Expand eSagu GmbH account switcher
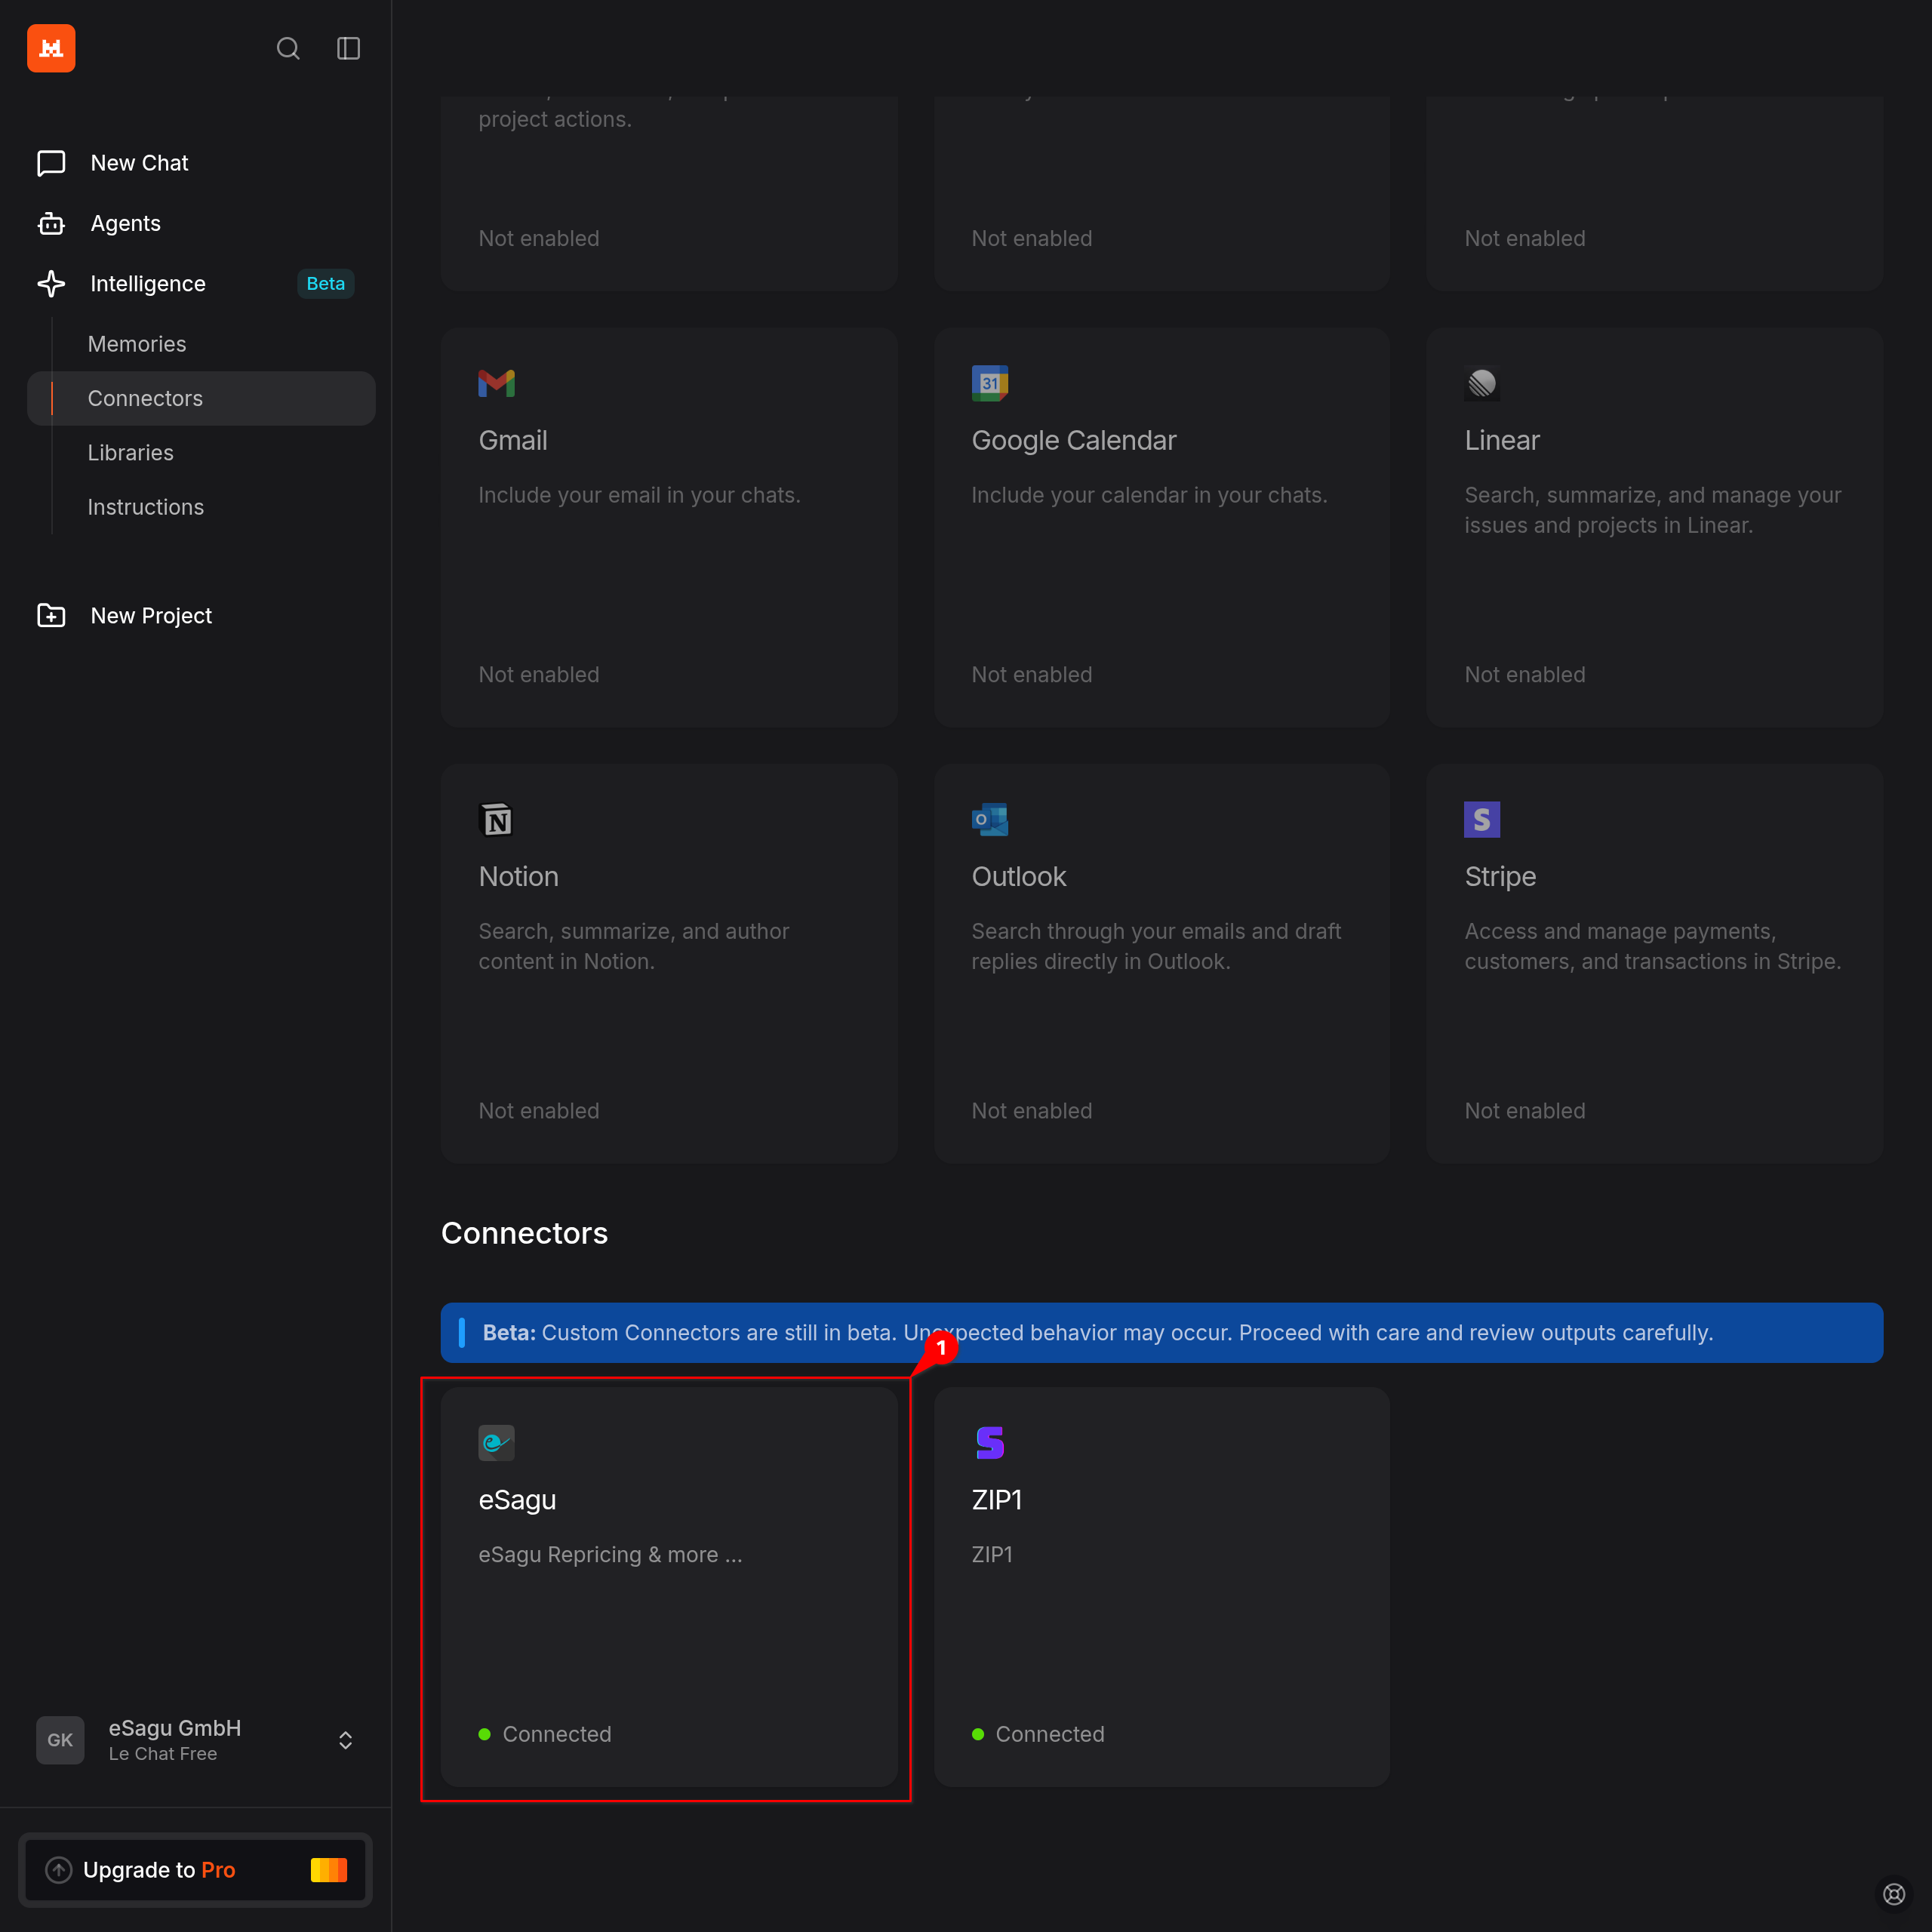This screenshot has width=1932, height=1932. point(345,1740)
